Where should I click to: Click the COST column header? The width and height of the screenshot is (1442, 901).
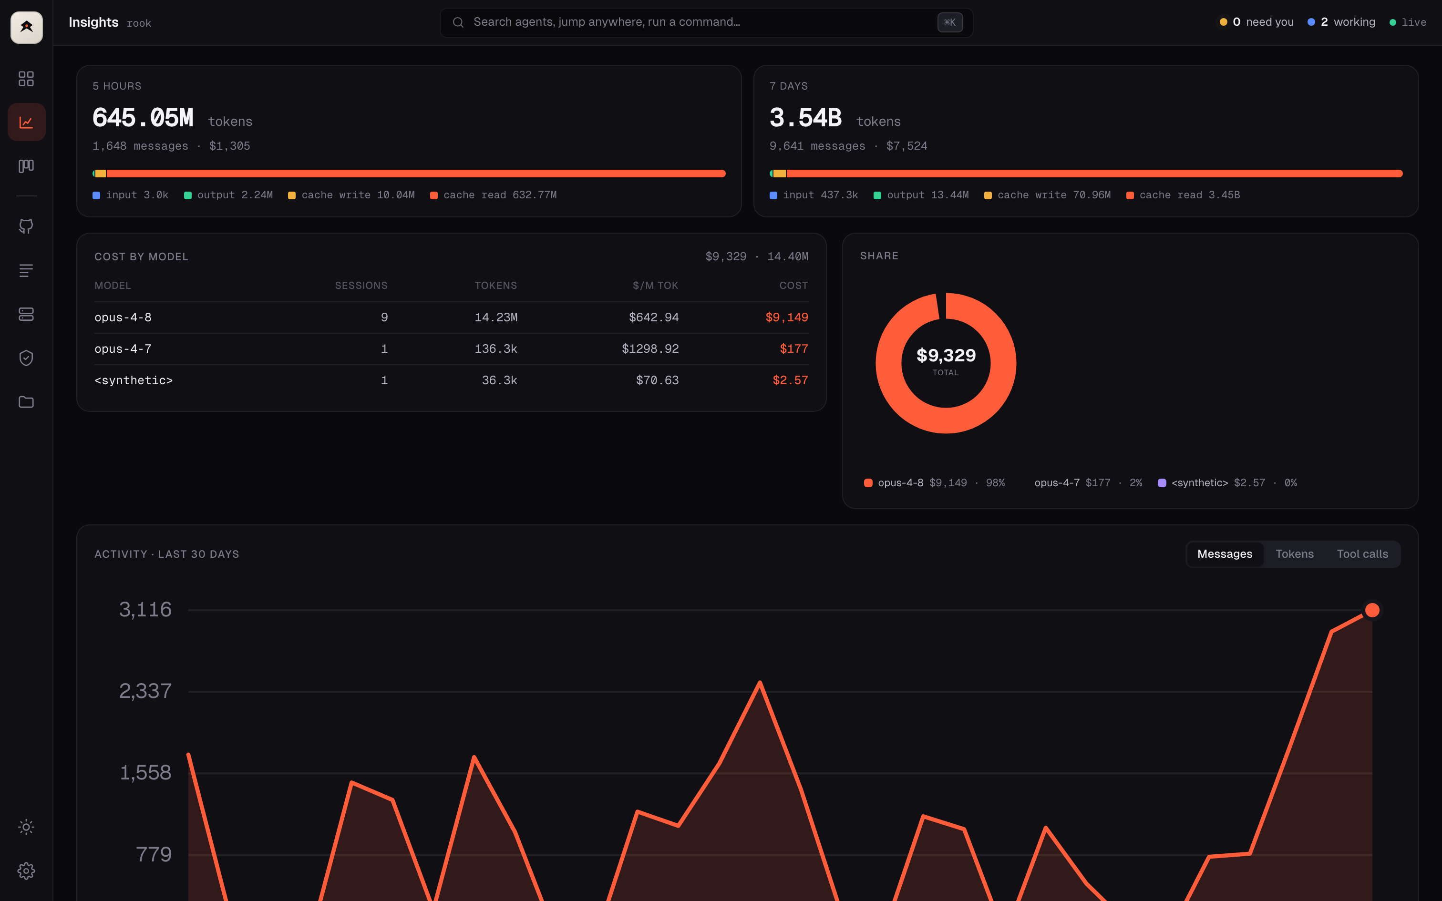793,286
